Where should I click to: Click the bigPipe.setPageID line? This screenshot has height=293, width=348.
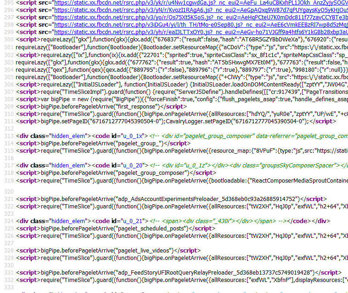coord(176,121)
